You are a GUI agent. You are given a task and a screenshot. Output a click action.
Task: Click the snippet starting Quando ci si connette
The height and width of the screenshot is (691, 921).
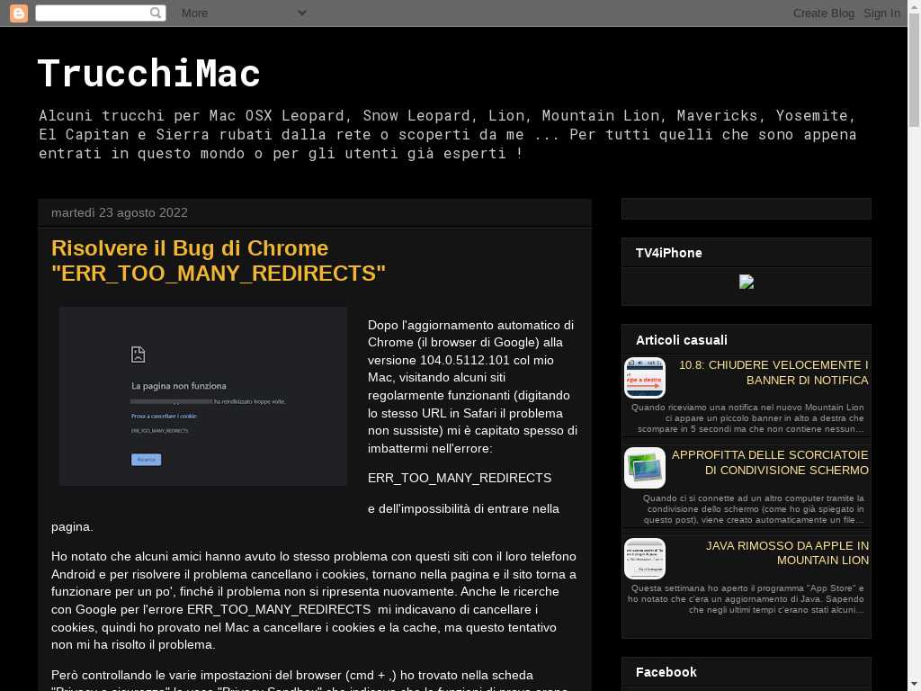point(753,509)
